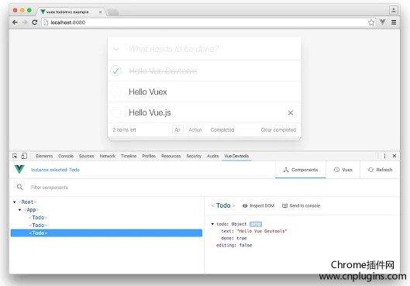
Task: Open the Console tab in DevTools
Action: (x=66, y=156)
